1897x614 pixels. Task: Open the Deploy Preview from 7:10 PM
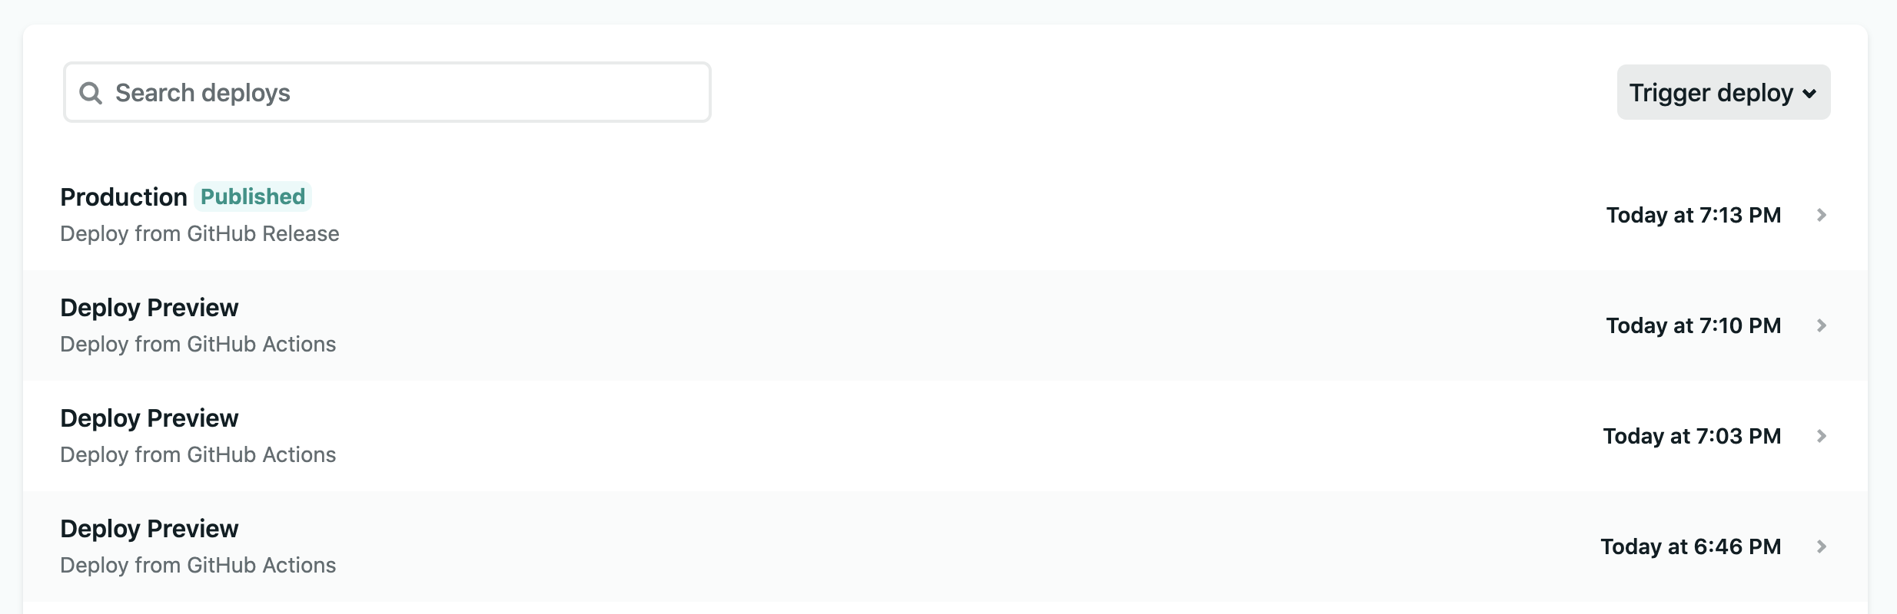945,325
